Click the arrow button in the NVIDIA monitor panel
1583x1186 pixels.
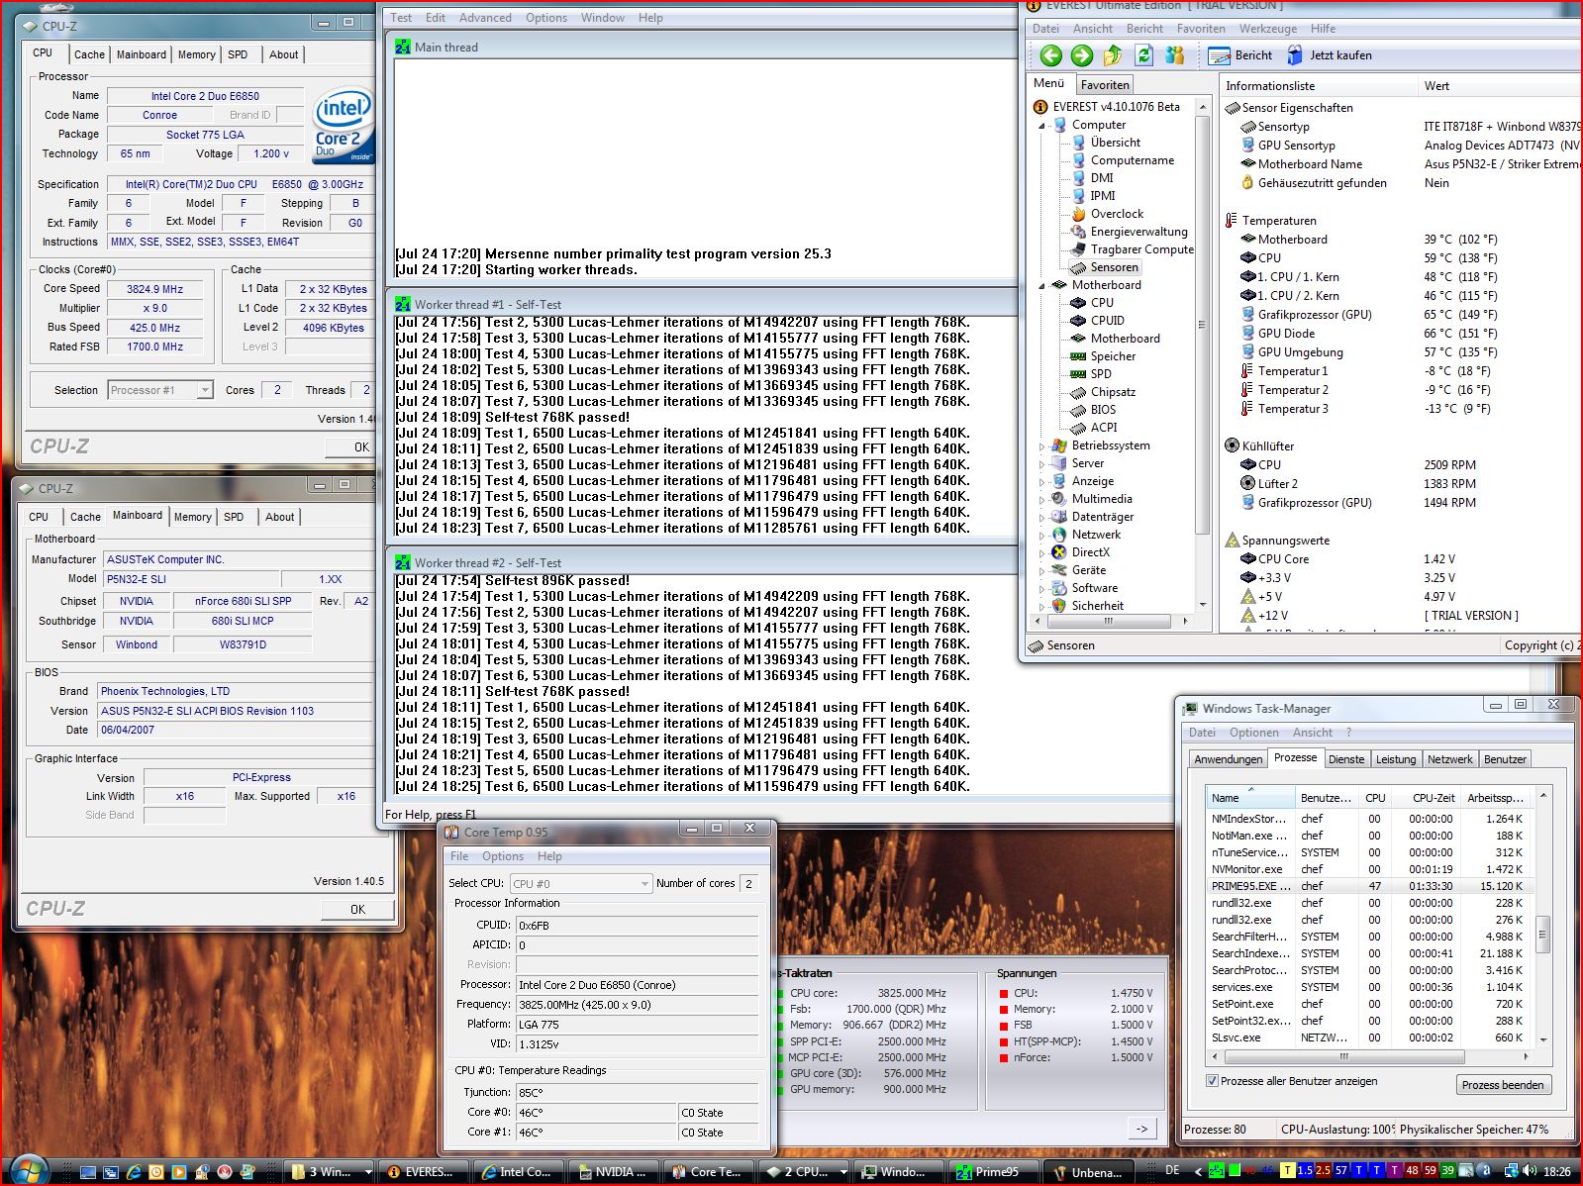pyautogui.click(x=1142, y=1129)
